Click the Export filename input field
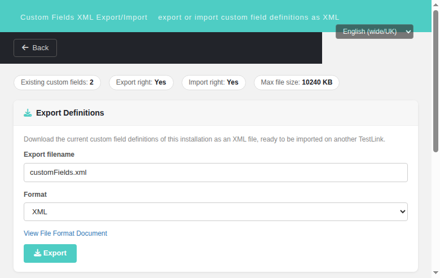 [x=215, y=173]
